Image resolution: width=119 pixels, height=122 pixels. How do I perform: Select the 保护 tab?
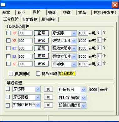click(x=37, y=12)
